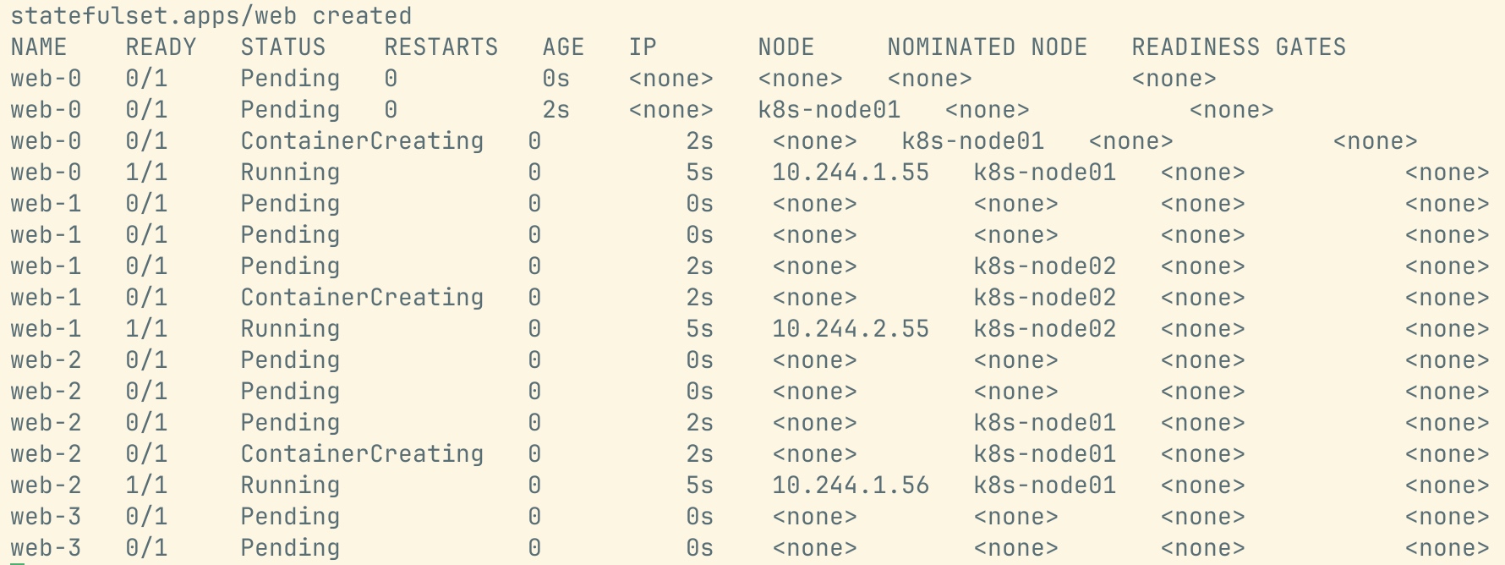
Task: Click the RESTARTS column header
Action: tap(441, 47)
